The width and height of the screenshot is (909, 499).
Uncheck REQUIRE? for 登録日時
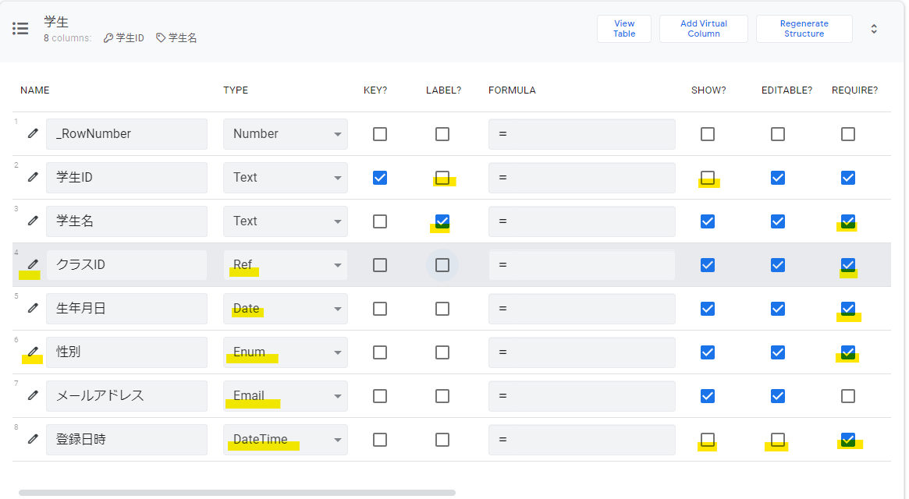click(x=847, y=440)
